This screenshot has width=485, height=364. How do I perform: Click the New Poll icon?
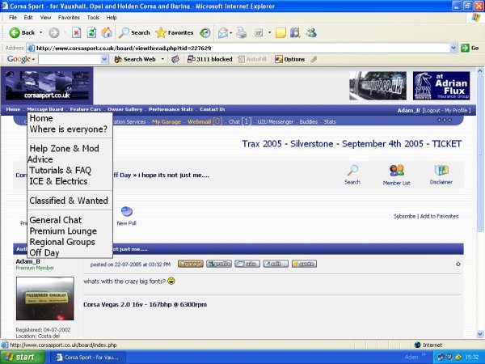pos(126,212)
